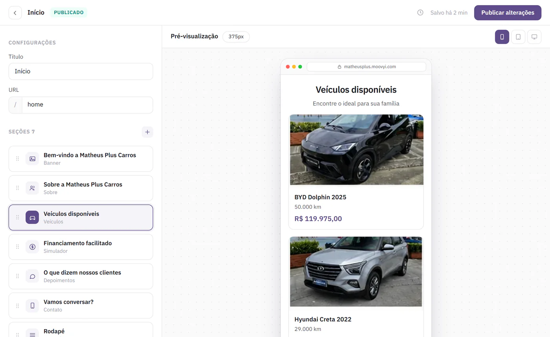Open the Financiamento facilitado section
This screenshot has height=337, width=550.
pyautogui.click(x=81, y=247)
